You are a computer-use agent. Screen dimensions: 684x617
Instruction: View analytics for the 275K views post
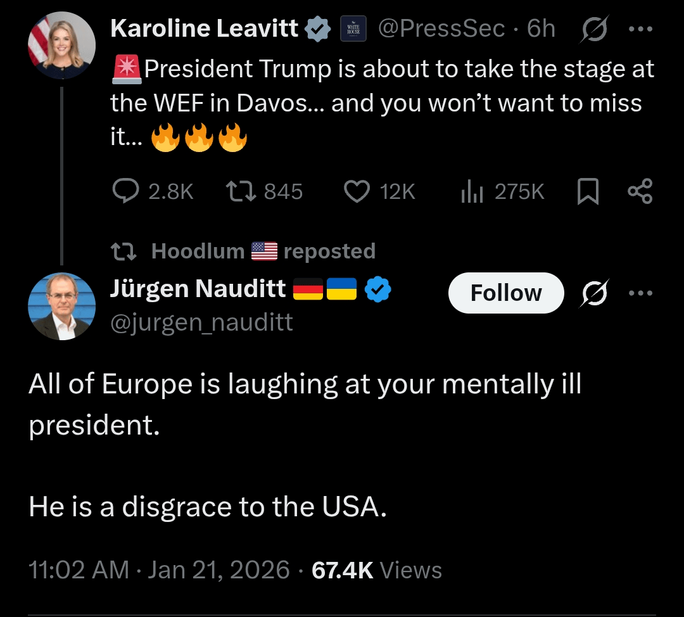click(471, 191)
